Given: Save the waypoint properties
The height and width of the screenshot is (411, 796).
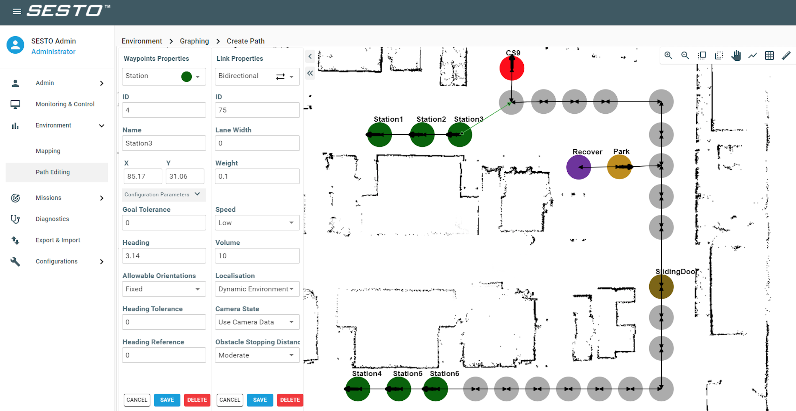Looking at the screenshot, I should pos(167,400).
